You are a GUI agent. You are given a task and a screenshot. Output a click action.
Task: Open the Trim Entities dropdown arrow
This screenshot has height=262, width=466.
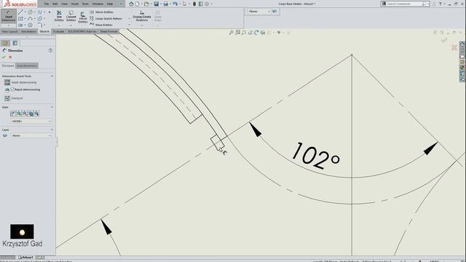click(59, 25)
